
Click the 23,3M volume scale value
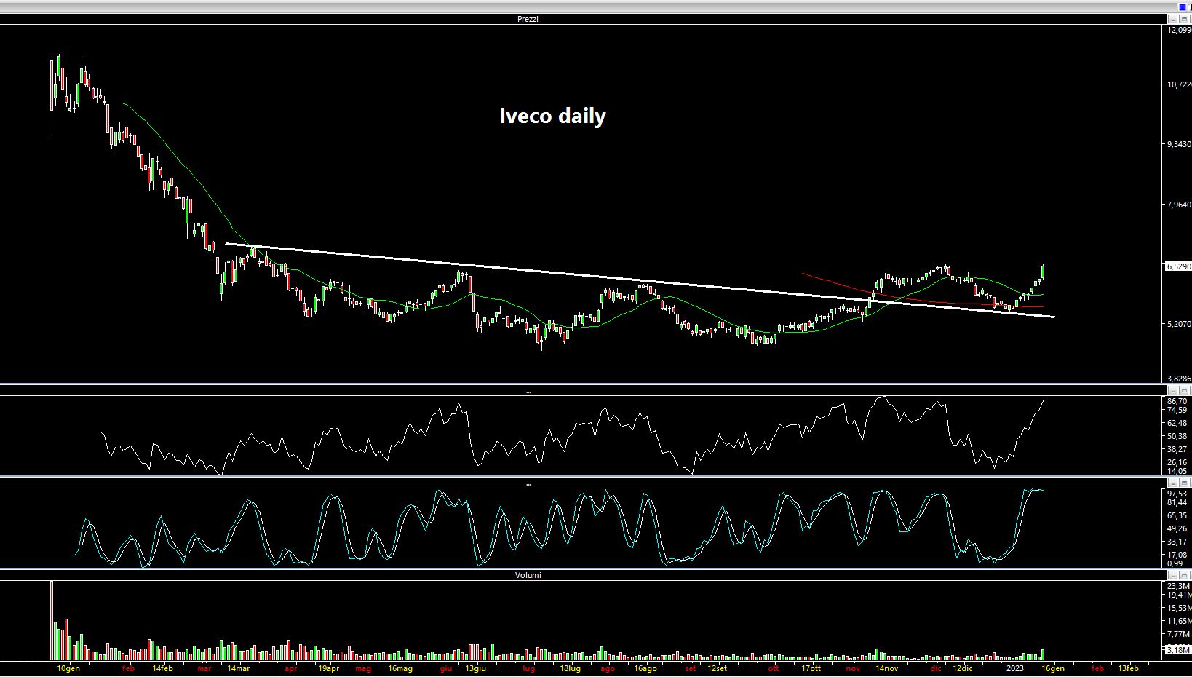1178,586
